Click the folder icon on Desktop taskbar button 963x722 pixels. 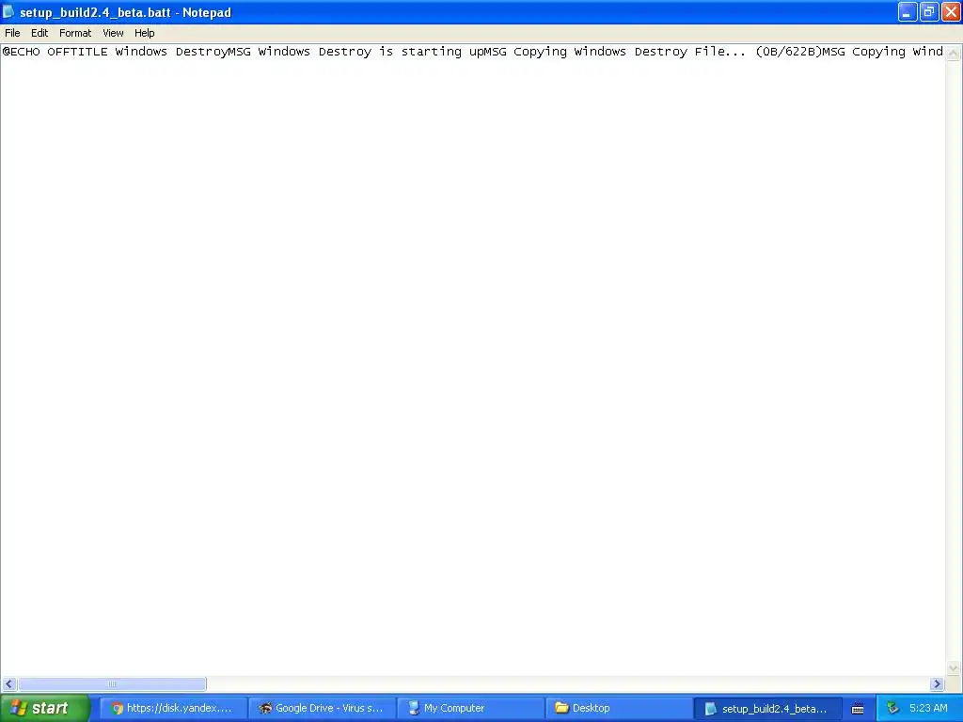pos(561,707)
